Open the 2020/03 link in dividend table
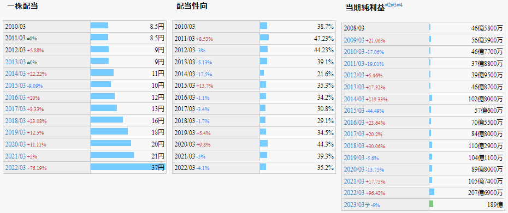 15,144
